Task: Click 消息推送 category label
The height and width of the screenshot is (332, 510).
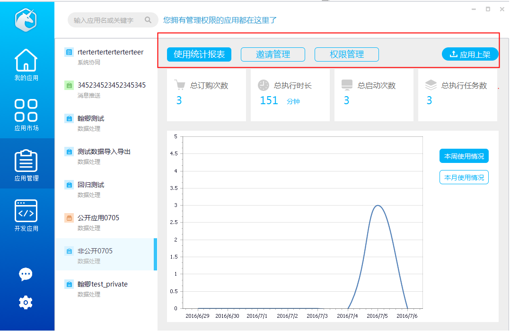Action: tap(89, 96)
